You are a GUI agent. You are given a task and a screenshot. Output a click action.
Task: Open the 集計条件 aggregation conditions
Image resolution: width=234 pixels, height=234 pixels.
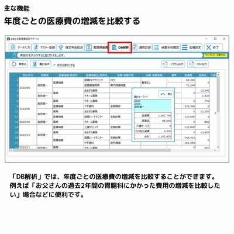tap(41, 64)
